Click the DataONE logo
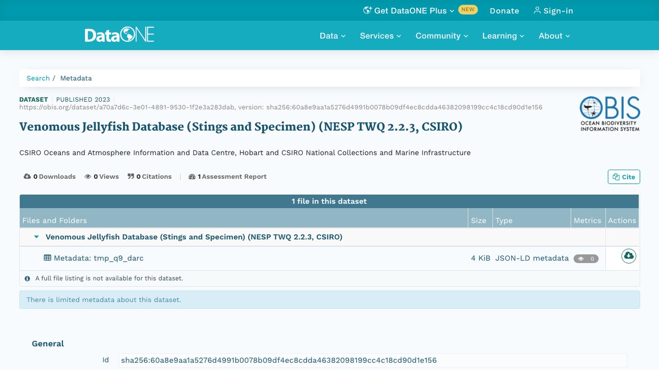This screenshot has width=659, height=370. click(119, 35)
